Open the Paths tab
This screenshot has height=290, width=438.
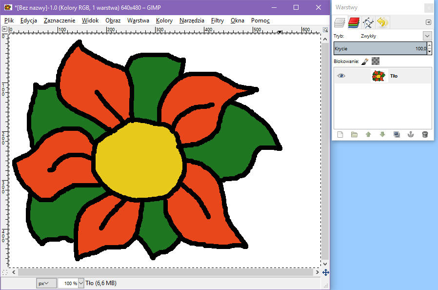click(x=368, y=22)
